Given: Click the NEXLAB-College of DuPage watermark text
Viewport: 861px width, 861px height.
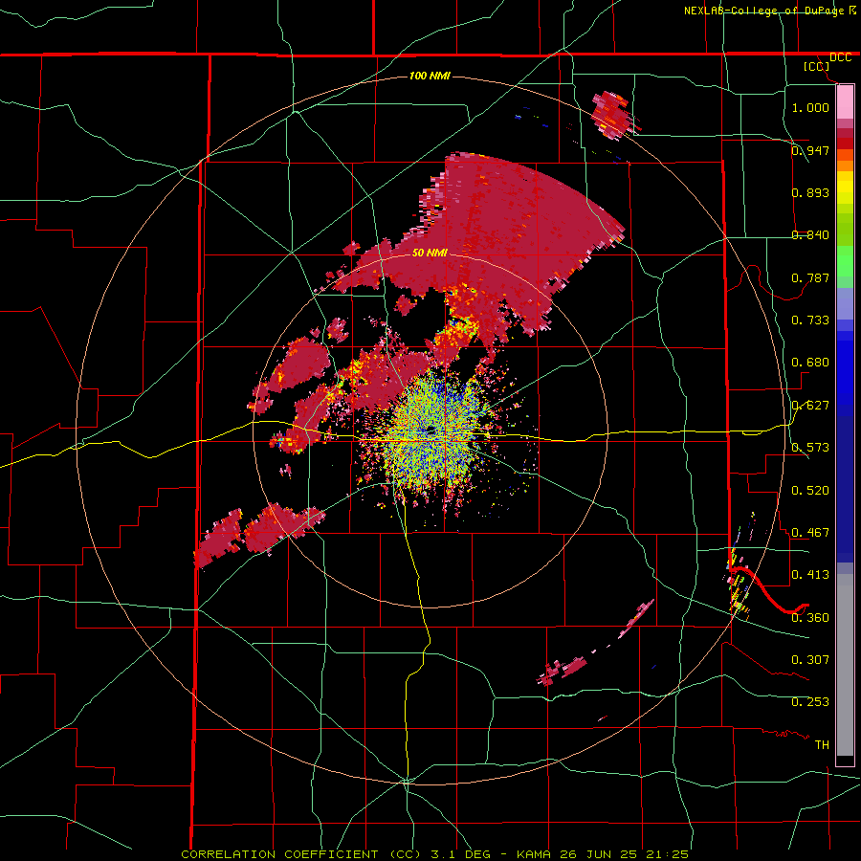Looking at the screenshot, I should click(770, 11).
